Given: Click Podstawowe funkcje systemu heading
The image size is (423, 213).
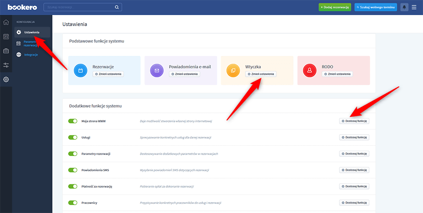Looking at the screenshot, I should [96, 41].
